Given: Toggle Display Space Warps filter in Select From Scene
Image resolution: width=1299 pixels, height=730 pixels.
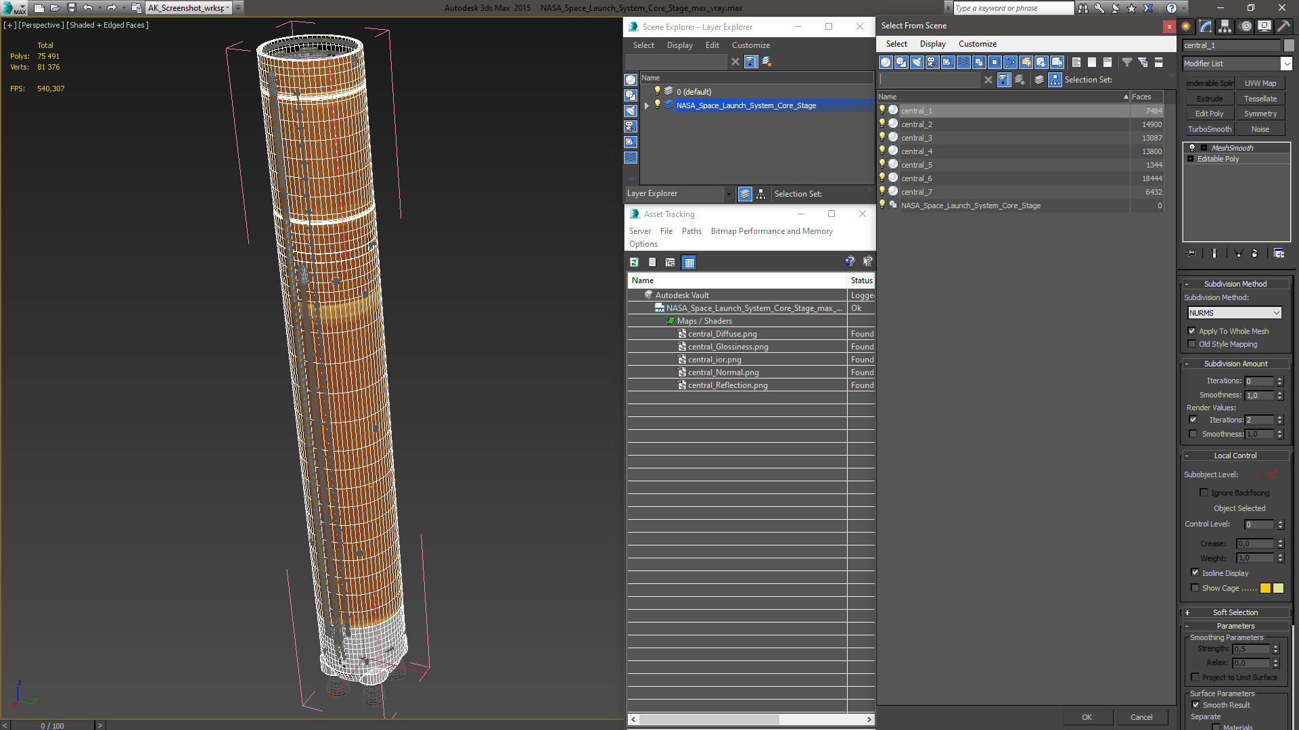Looking at the screenshot, I should click(963, 62).
